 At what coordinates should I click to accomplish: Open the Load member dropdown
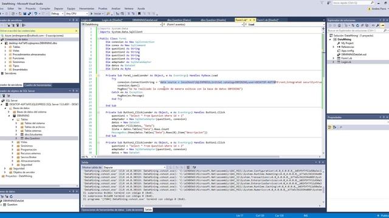284,24
